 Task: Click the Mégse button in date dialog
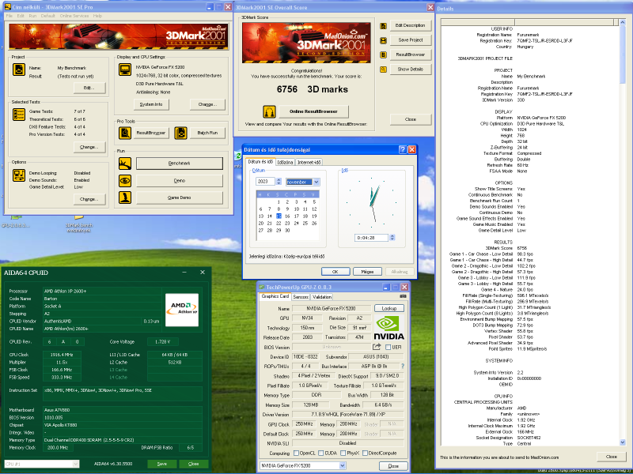click(367, 272)
